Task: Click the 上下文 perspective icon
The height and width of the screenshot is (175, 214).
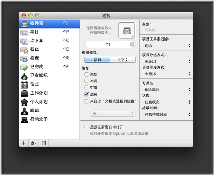Action: [x=24, y=41]
